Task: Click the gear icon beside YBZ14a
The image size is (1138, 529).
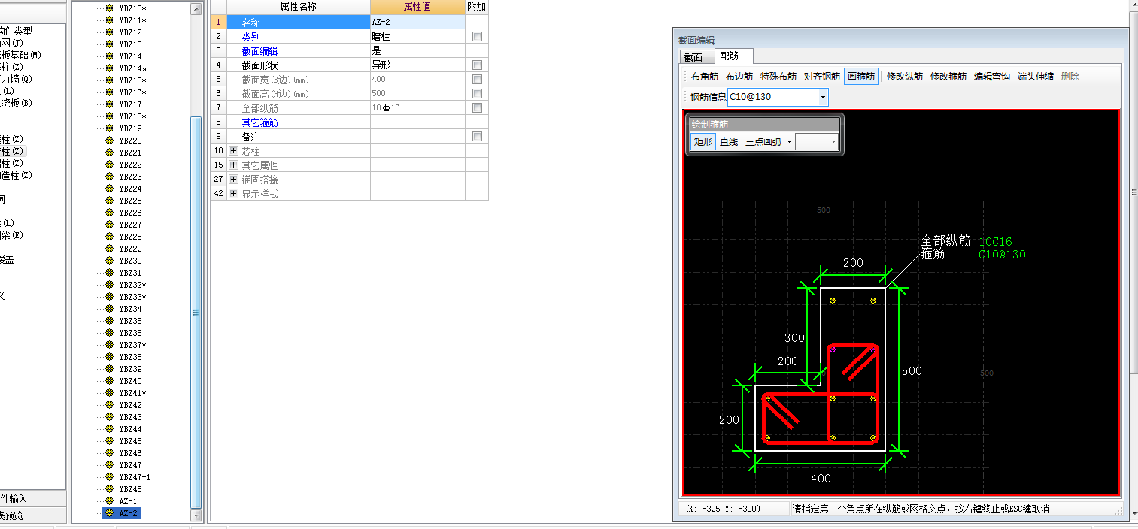Action: (x=109, y=68)
